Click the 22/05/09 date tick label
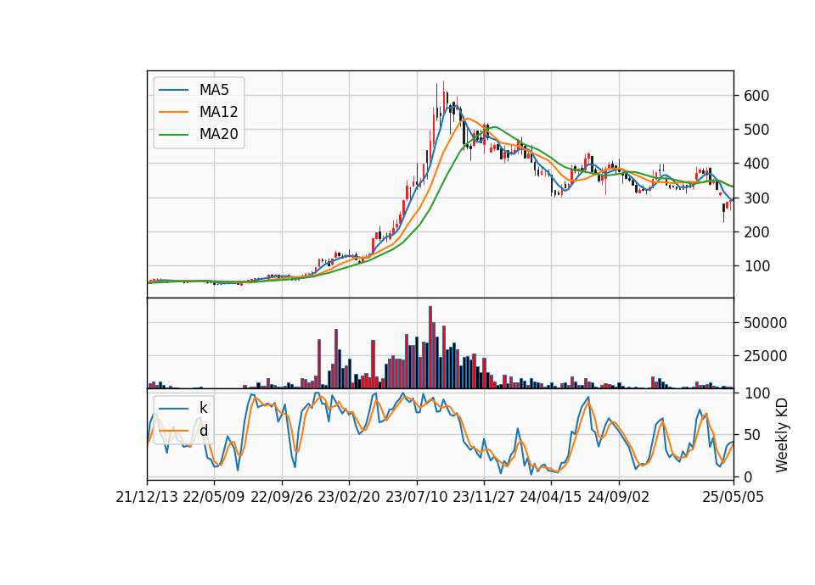The image size is (815, 585). [x=214, y=497]
